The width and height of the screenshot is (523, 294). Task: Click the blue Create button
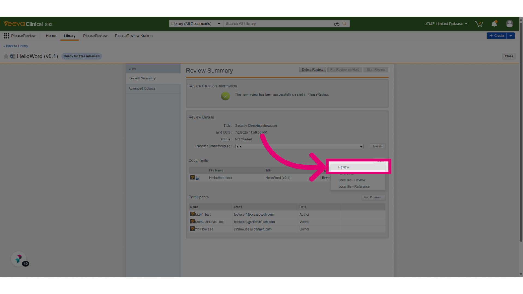(x=497, y=36)
